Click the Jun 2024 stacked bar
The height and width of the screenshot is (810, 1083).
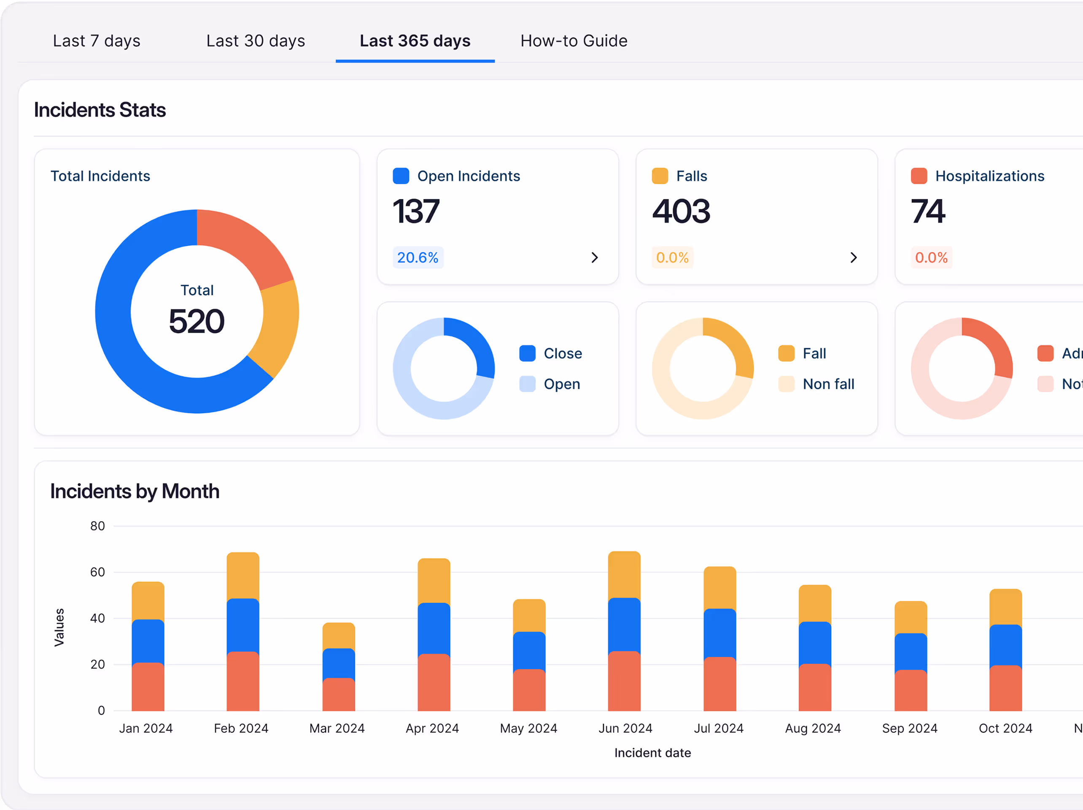pos(624,631)
